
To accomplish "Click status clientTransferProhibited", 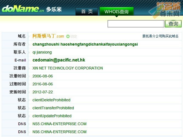I will tap(53, 108).
